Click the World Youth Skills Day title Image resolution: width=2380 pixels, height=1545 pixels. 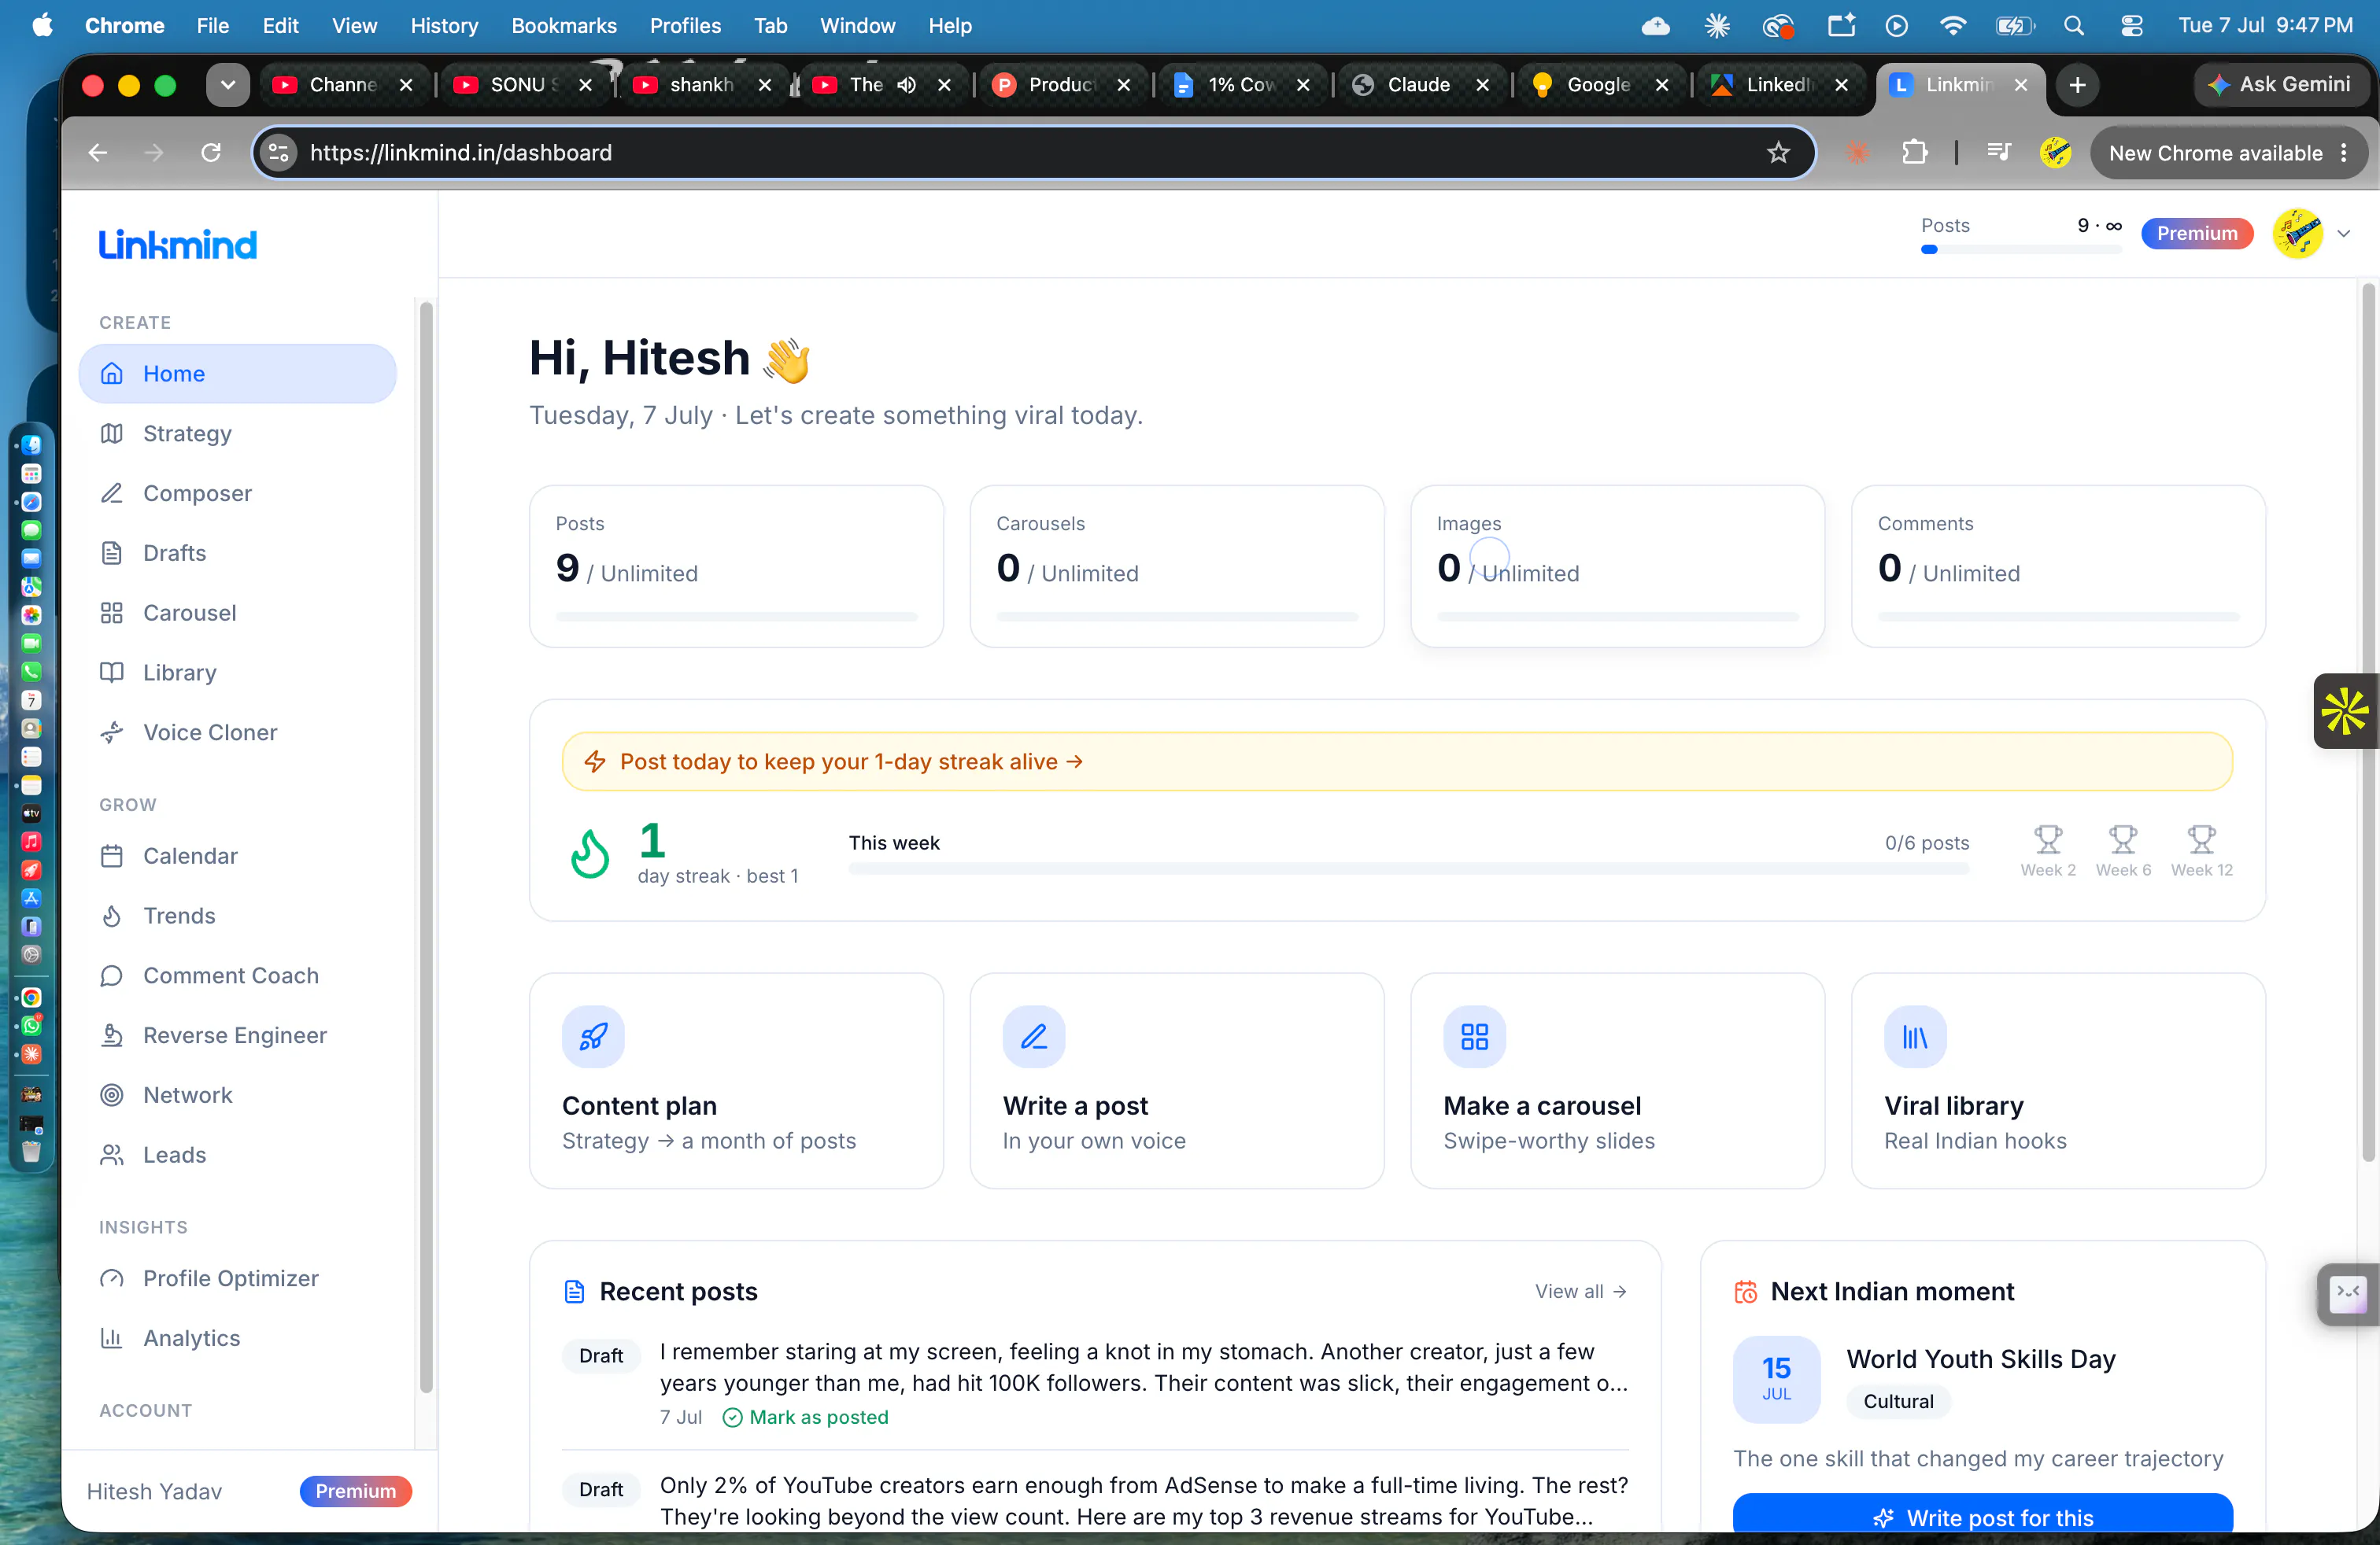coord(1981,1359)
